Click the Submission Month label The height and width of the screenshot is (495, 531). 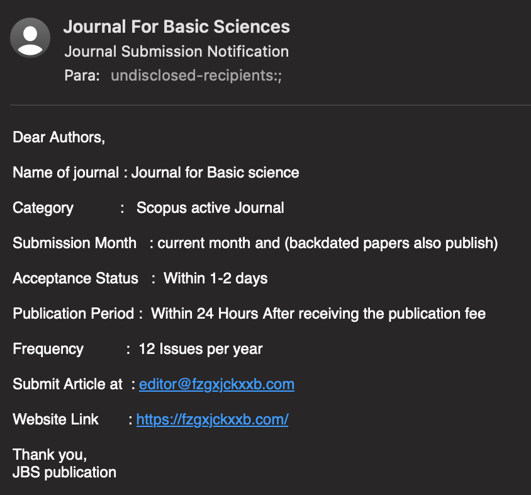pyautogui.click(x=74, y=243)
